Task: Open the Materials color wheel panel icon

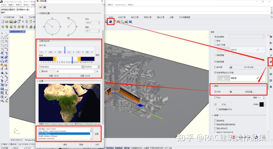Action: (x=271, y=43)
